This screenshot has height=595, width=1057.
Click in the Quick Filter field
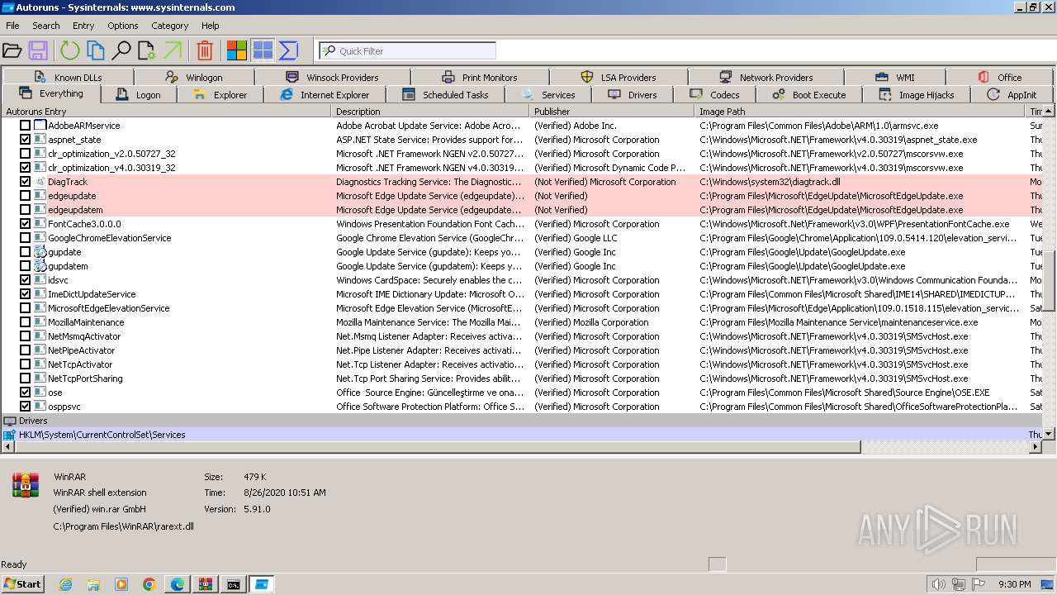(x=407, y=51)
